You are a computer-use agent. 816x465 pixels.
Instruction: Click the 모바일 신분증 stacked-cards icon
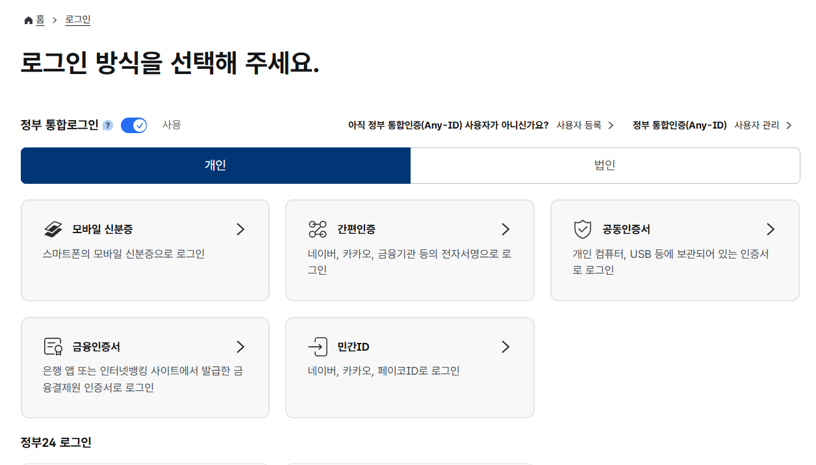pos(53,229)
